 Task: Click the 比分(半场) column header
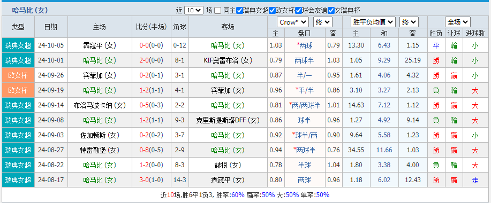click(x=152, y=27)
